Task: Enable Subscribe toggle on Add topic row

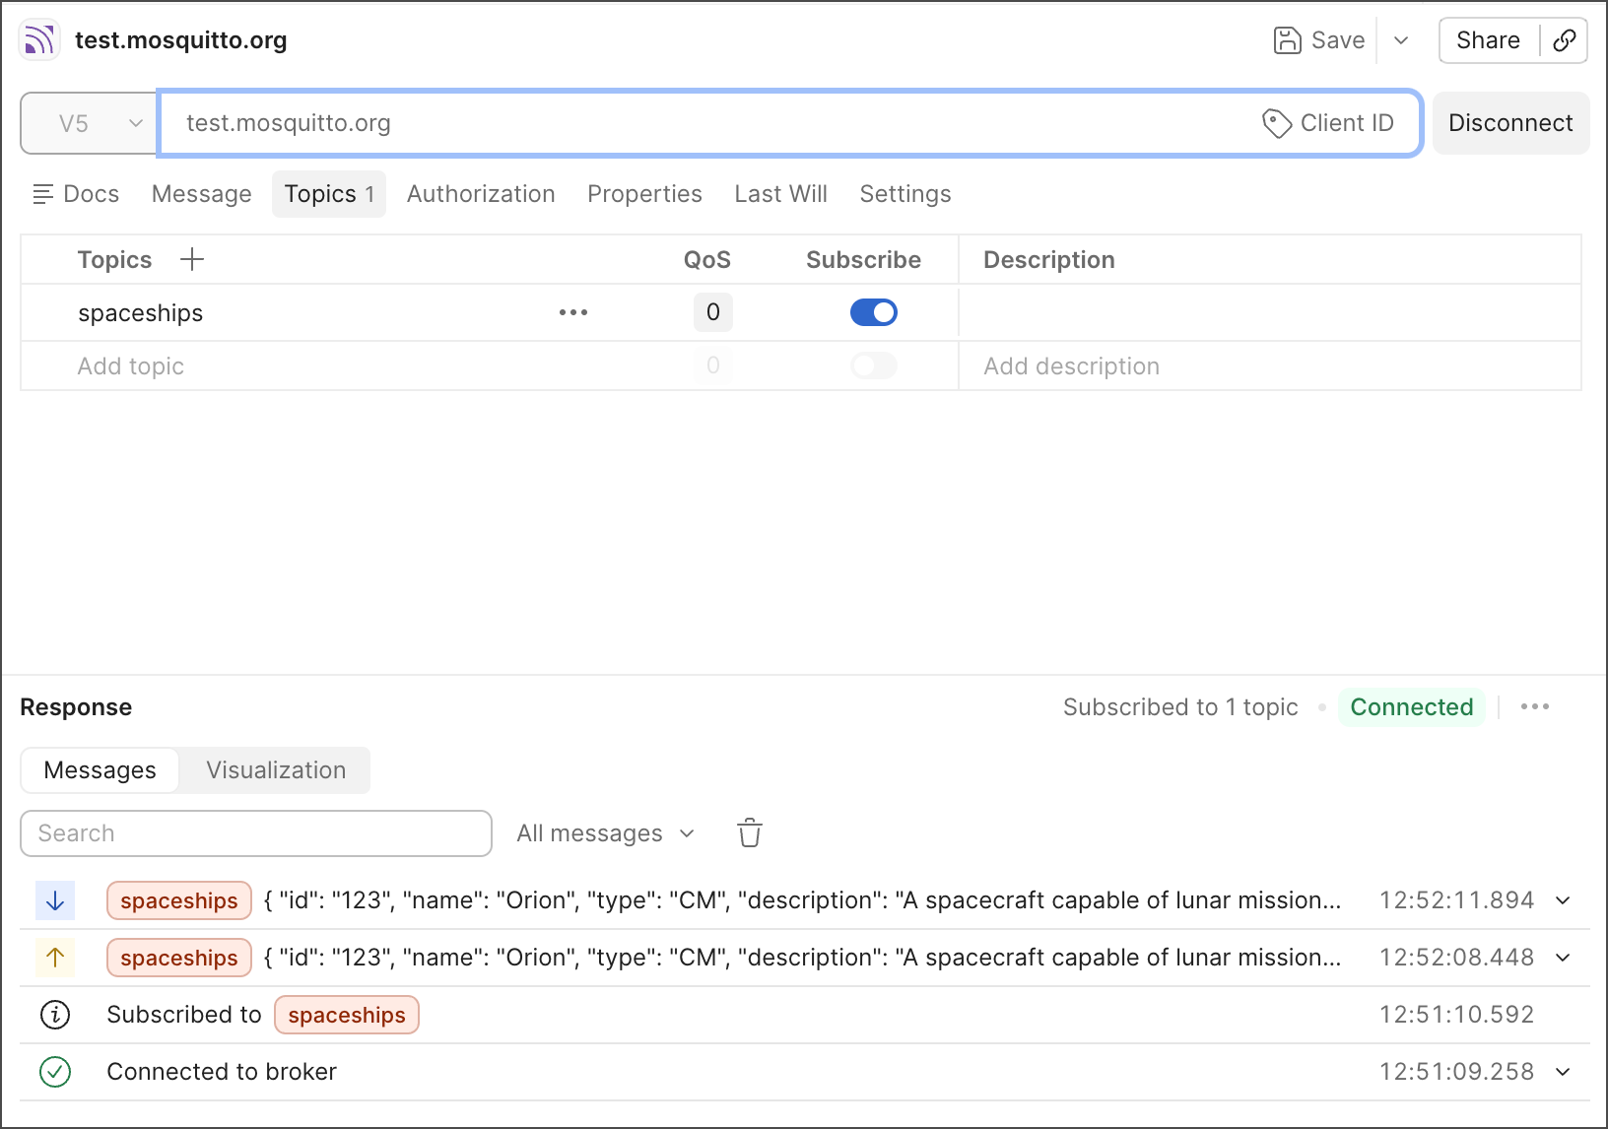Action: [x=874, y=365]
